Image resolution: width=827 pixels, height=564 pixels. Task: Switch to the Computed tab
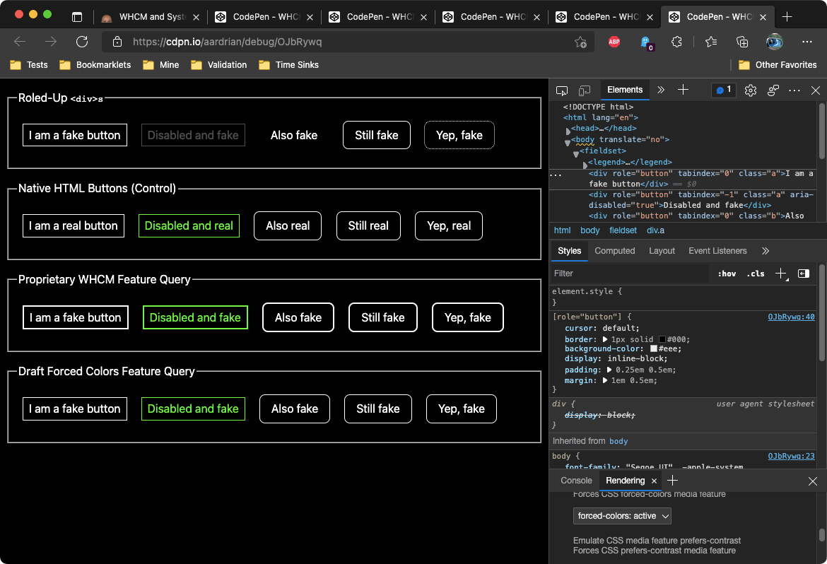coord(614,251)
